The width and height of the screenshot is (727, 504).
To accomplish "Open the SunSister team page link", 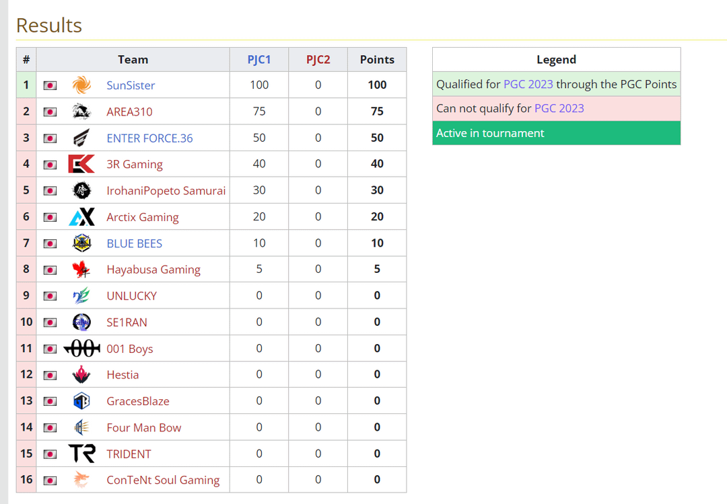I will click(x=131, y=85).
